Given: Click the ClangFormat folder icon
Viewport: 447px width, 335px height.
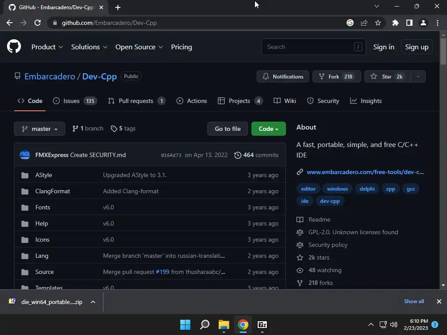Looking at the screenshot, I should [25, 191].
